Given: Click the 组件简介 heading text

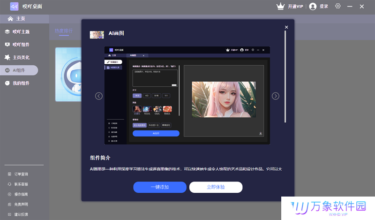Looking at the screenshot, I should tap(100, 158).
